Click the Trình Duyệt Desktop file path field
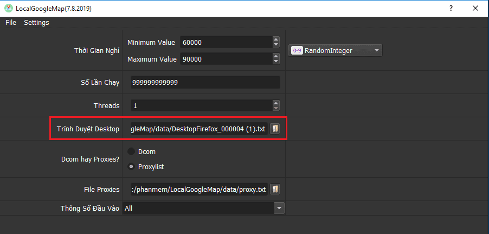 pos(199,129)
